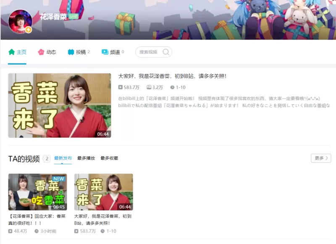This screenshot has height=244, width=336.
Task: Click the play icon beside 583.7万 in video list
Action: [x=76, y=231]
